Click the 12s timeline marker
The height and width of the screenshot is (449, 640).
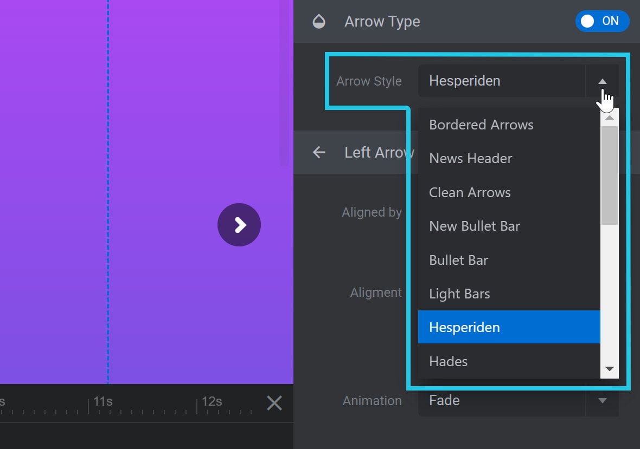pyautogui.click(x=212, y=401)
